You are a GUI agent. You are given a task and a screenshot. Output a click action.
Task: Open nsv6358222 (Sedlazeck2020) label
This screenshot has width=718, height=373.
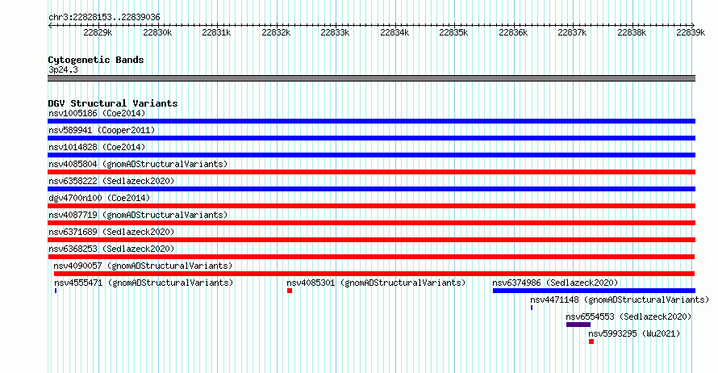tap(111, 181)
